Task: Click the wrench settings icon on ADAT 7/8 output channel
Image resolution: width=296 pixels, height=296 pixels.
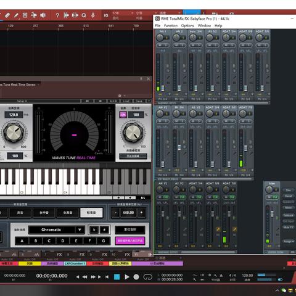Action: point(234,229)
